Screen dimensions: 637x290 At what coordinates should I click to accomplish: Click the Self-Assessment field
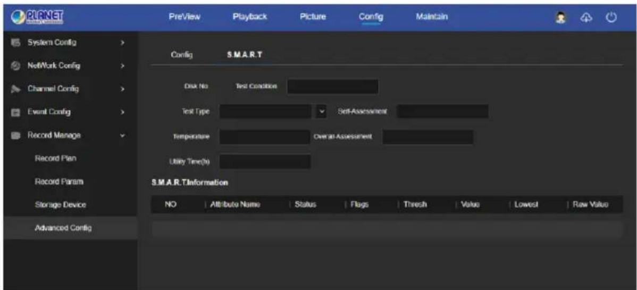(x=442, y=111)
